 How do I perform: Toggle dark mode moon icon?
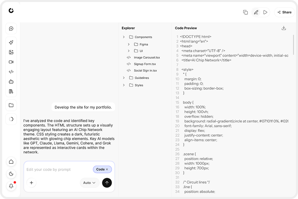click(11, 174)
